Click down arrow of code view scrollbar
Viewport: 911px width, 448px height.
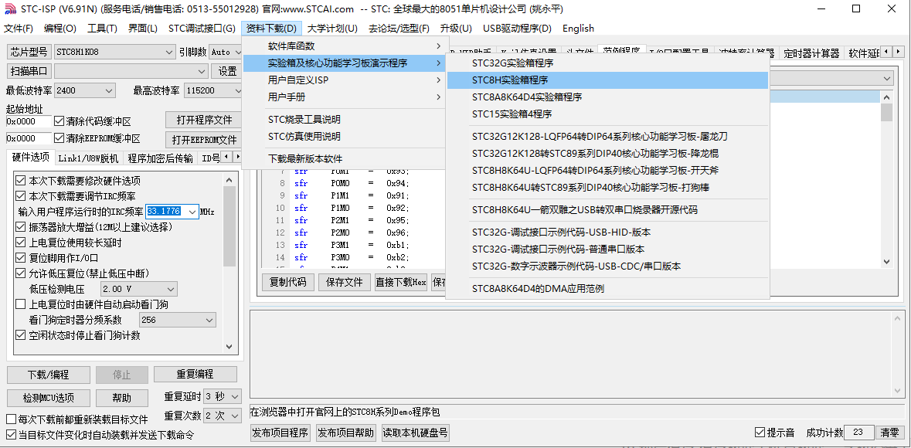tap(886, 262)
